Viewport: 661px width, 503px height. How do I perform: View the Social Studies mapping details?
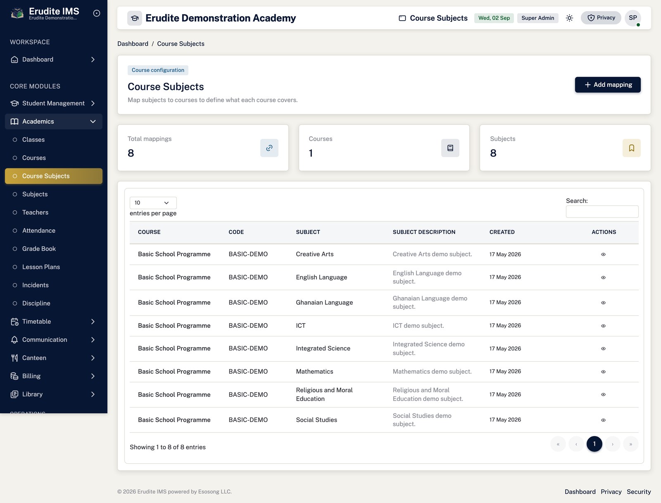point(603,420)
